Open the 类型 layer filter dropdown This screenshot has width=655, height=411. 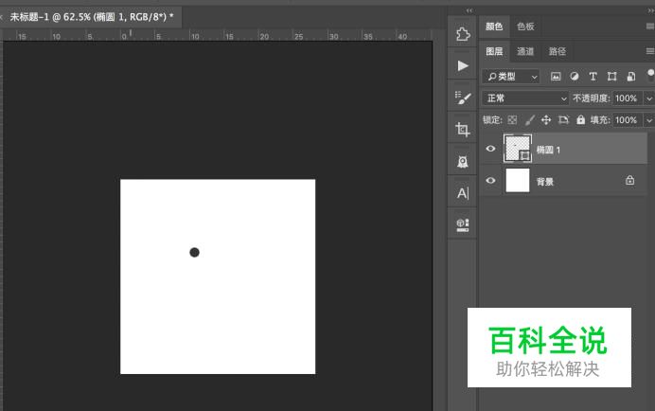point(510,76)
